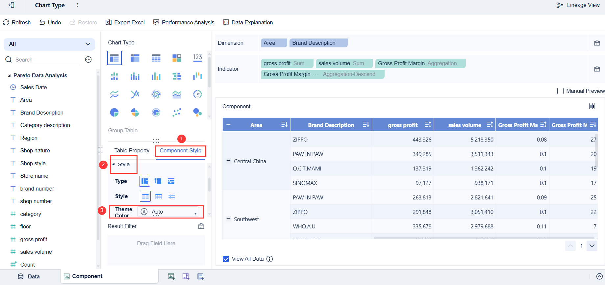The image size is (605, 285).
Task: Click the Export Excel toolbar button
Action: (x=125, y=22)
